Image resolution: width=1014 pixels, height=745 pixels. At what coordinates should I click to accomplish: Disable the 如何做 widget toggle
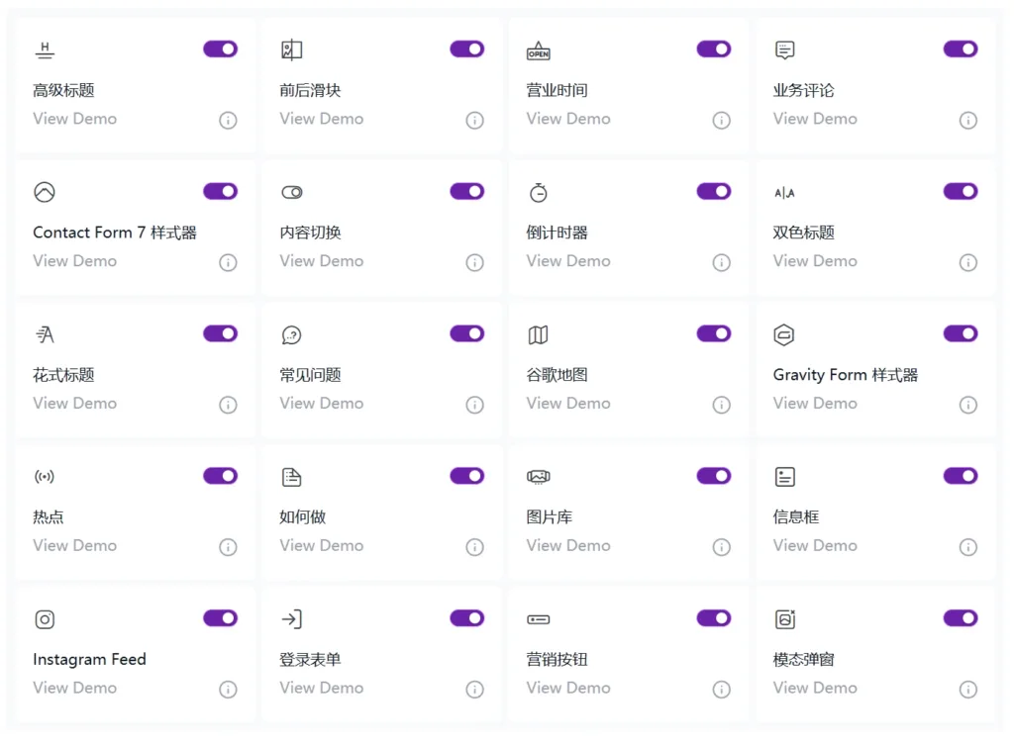466,476
